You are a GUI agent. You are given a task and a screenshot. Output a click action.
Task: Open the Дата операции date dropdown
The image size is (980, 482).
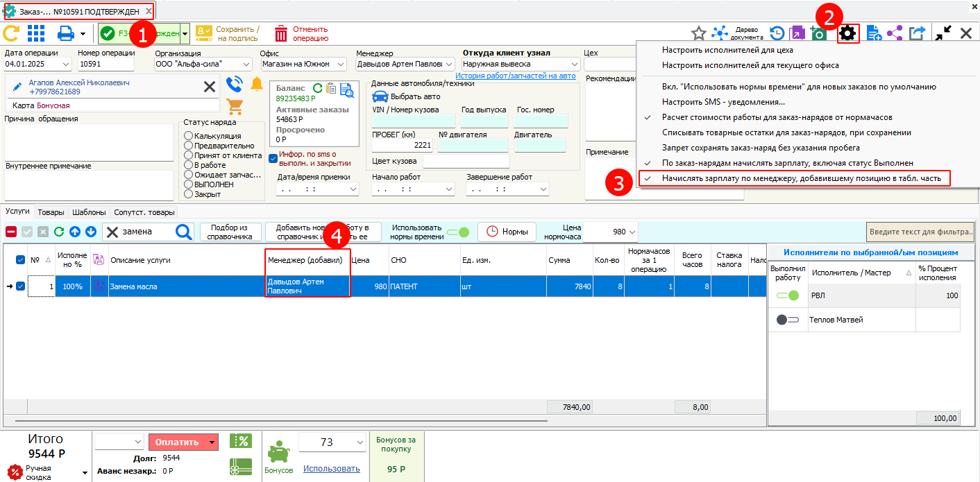tap(66, 64)
